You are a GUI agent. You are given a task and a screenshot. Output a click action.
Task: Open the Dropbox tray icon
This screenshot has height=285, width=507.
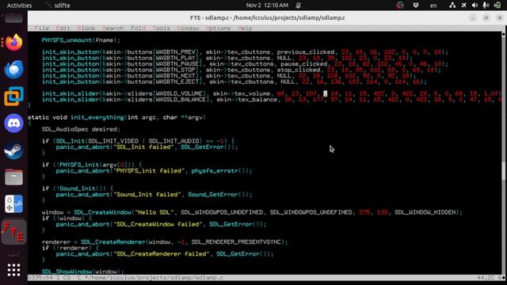tap(416, 6)
